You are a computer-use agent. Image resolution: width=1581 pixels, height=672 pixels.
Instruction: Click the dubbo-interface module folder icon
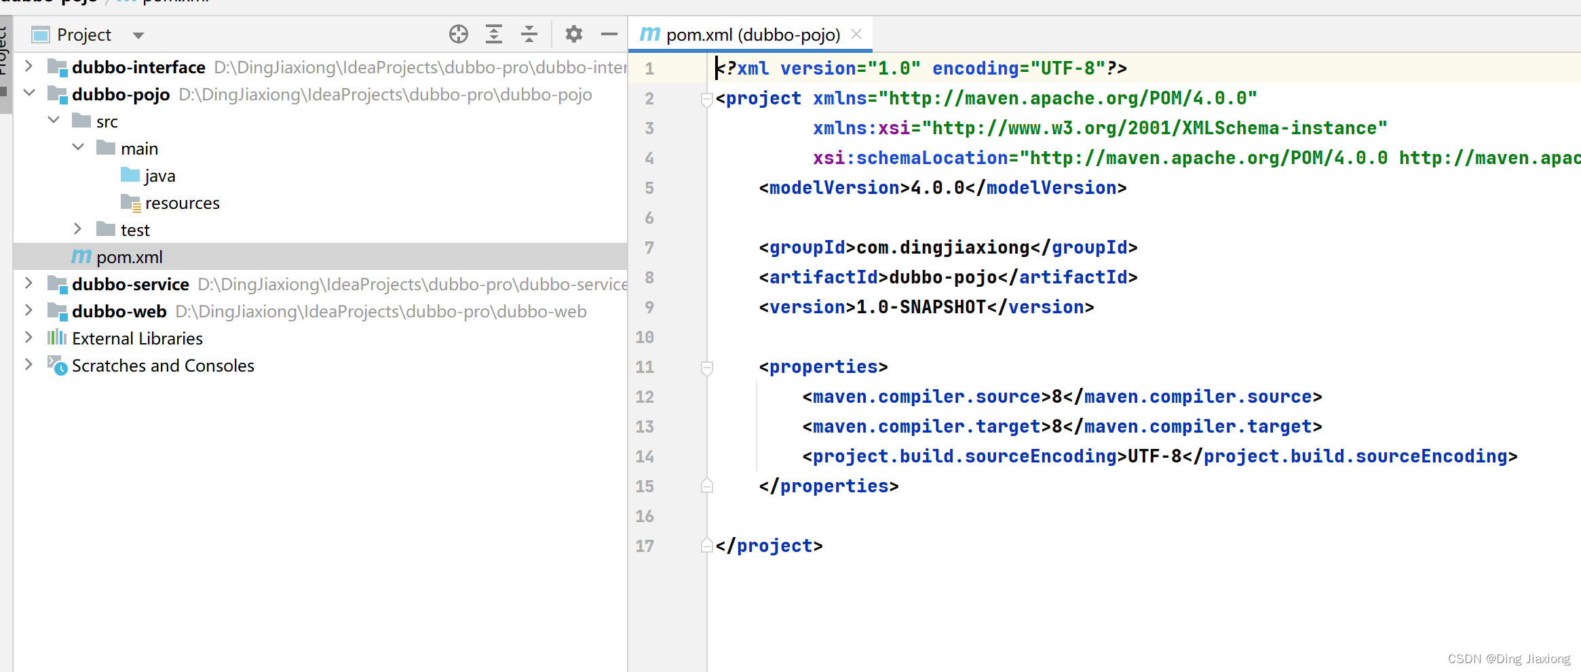click(57, 67)
